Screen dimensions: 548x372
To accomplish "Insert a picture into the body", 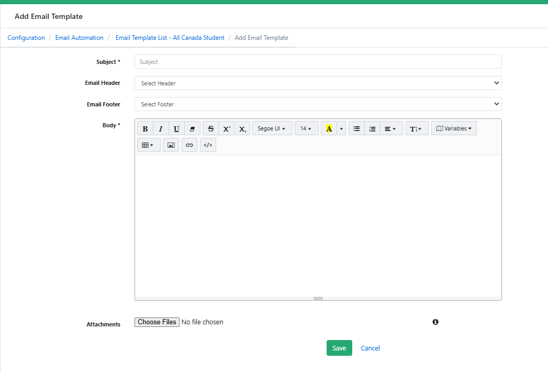I will click(x=171, y=145).
